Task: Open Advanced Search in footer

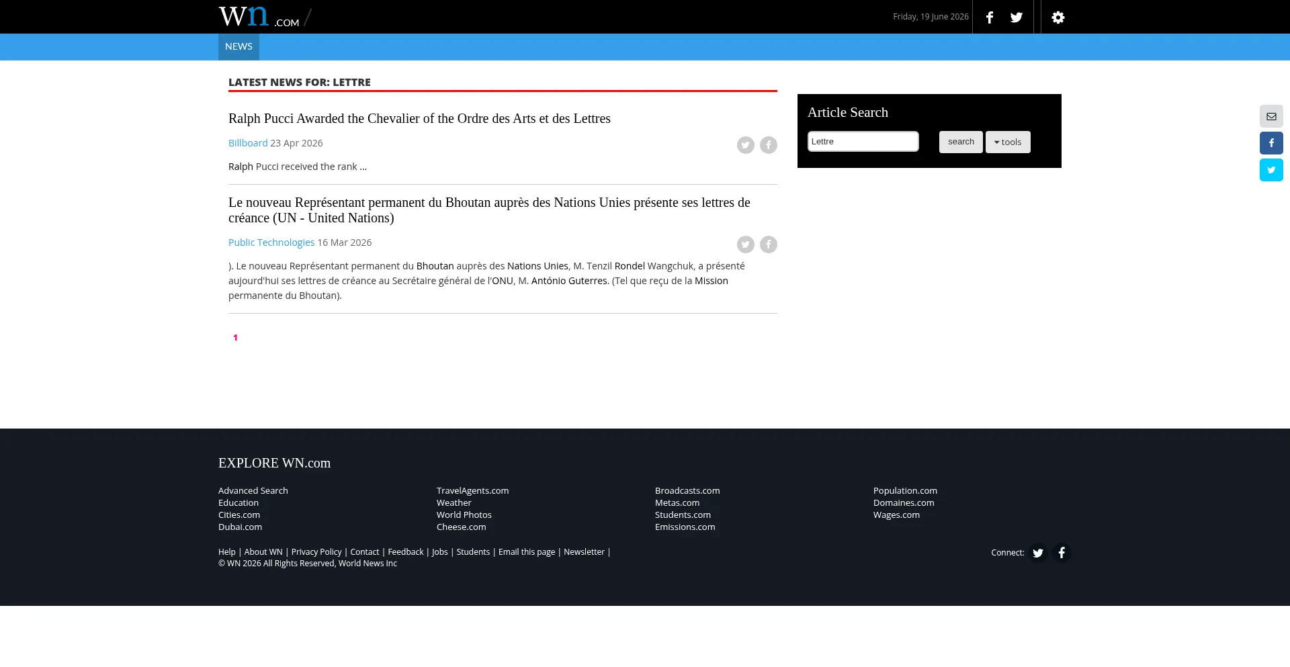Action: 253,491
